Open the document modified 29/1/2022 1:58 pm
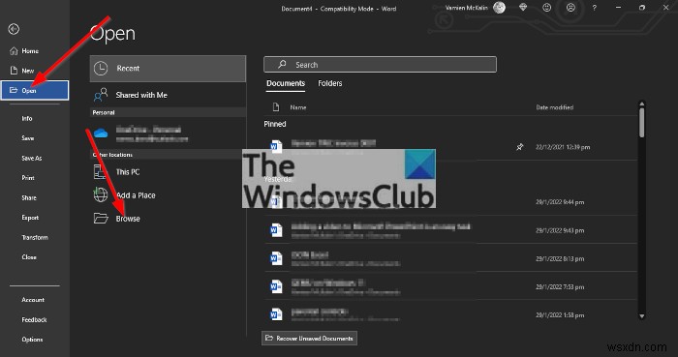The width and height of the screenshot is (678, 357). pos(449,314)
